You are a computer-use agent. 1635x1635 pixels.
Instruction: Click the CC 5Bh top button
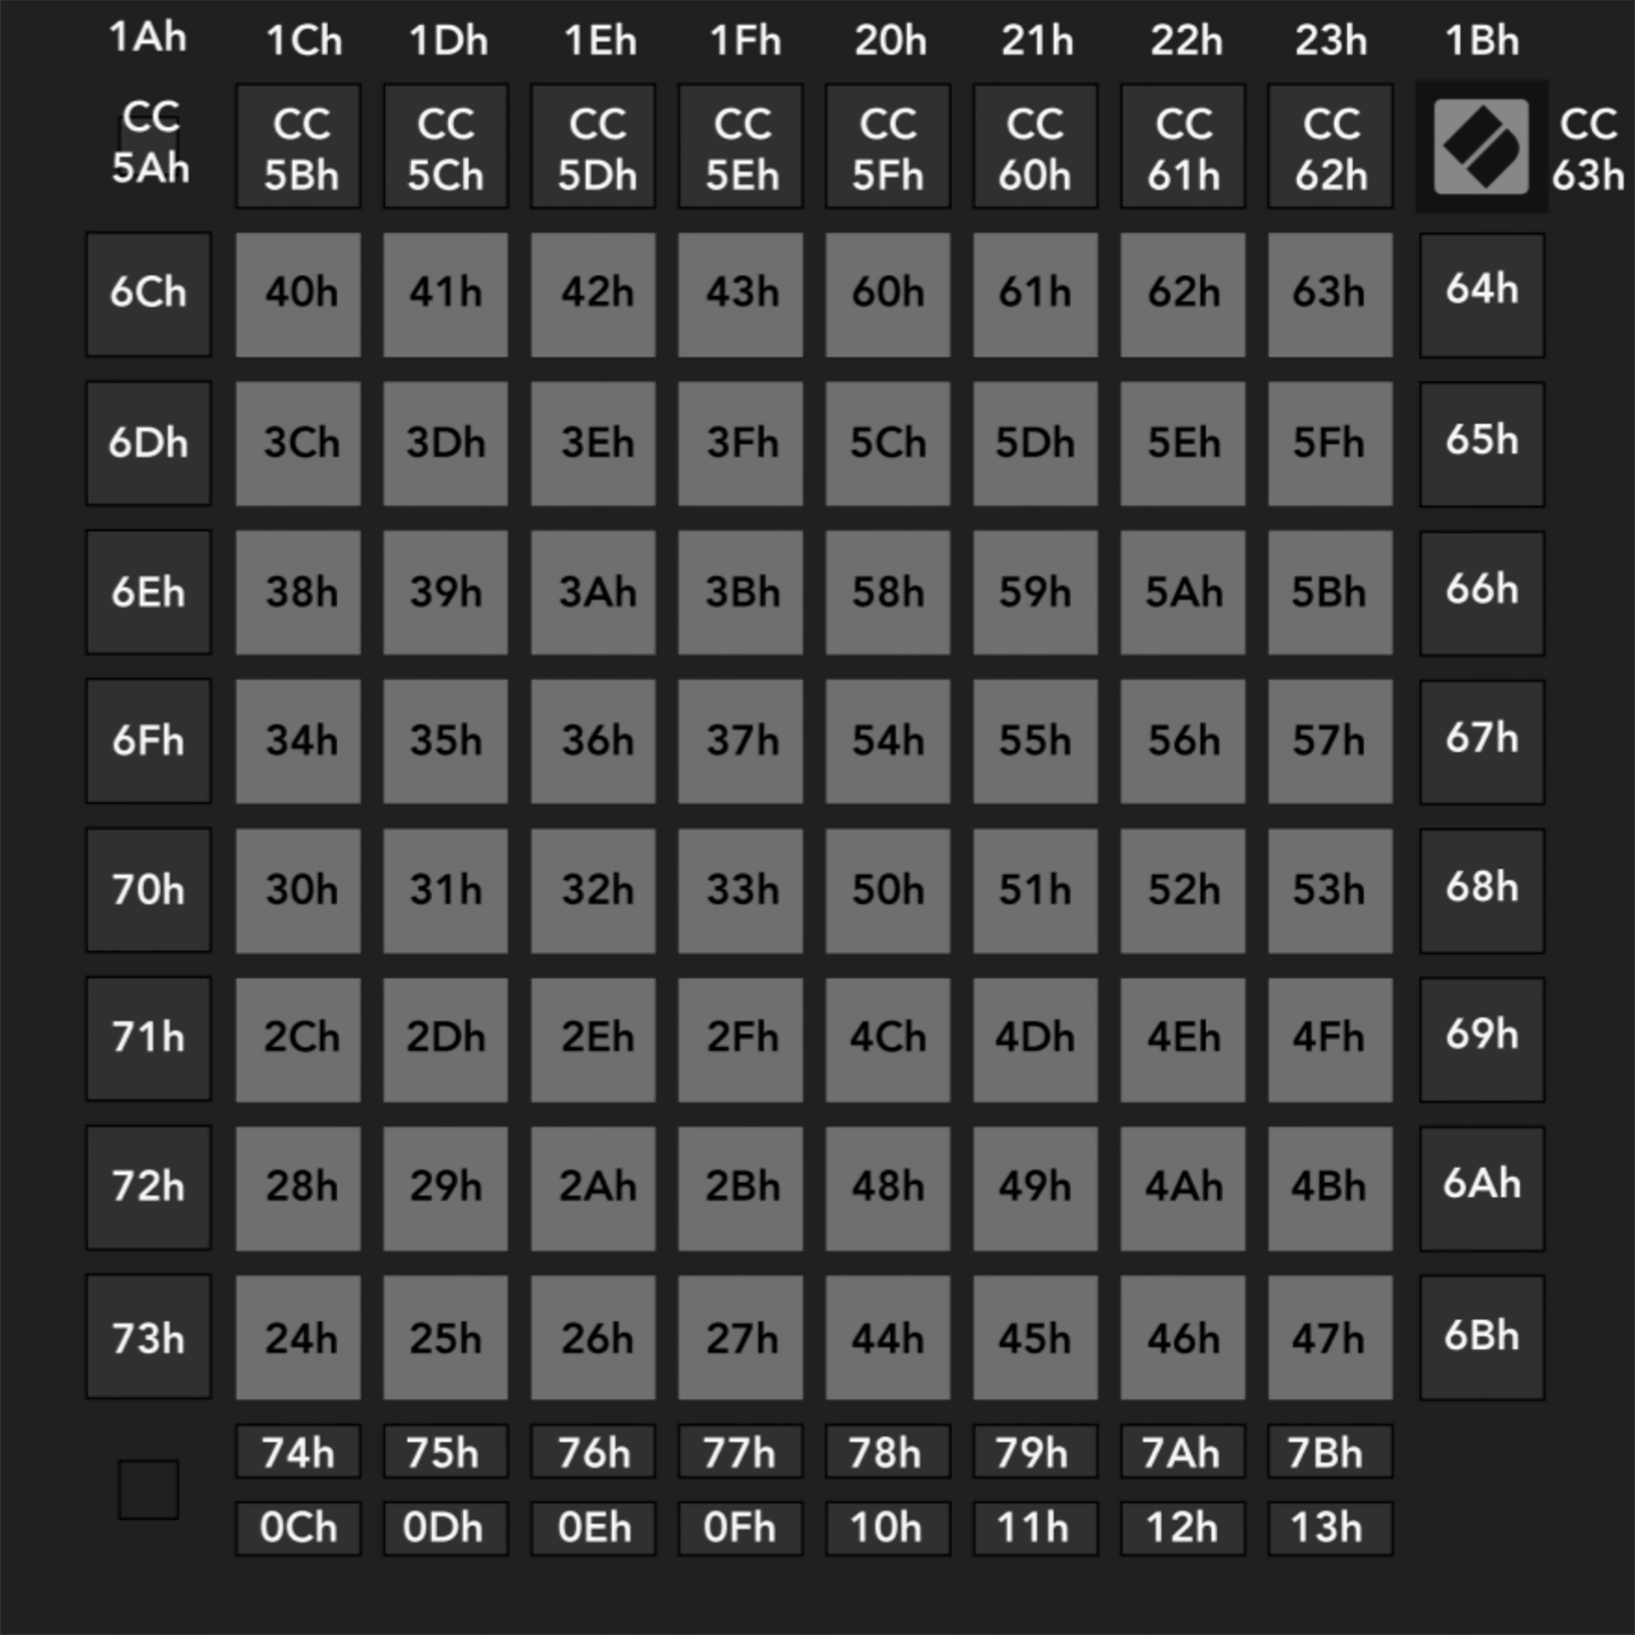pyautogui.click(x=298, y=146)
